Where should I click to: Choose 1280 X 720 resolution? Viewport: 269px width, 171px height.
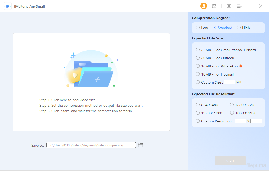[x=232, y=105]
